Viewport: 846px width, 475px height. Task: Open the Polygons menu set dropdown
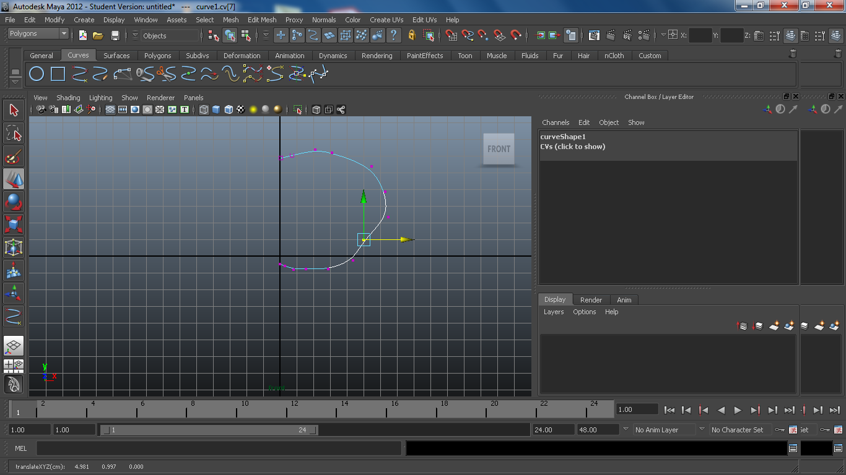[38, 33]
